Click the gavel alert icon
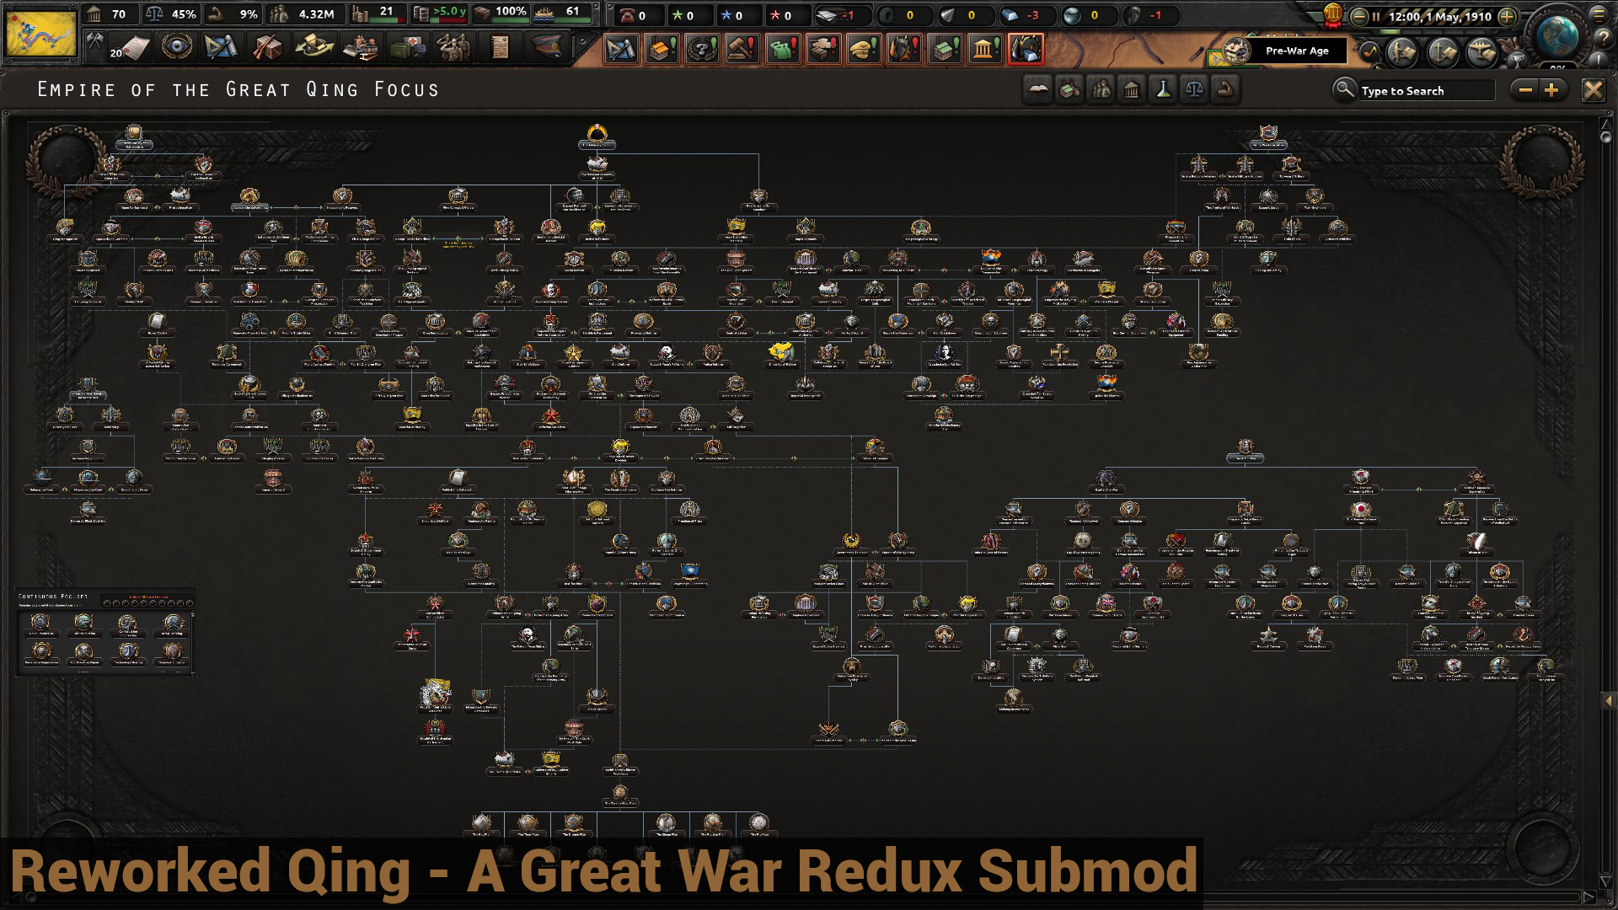The image size is (1618, 910). pyautogui.click(x=742, y=49)
